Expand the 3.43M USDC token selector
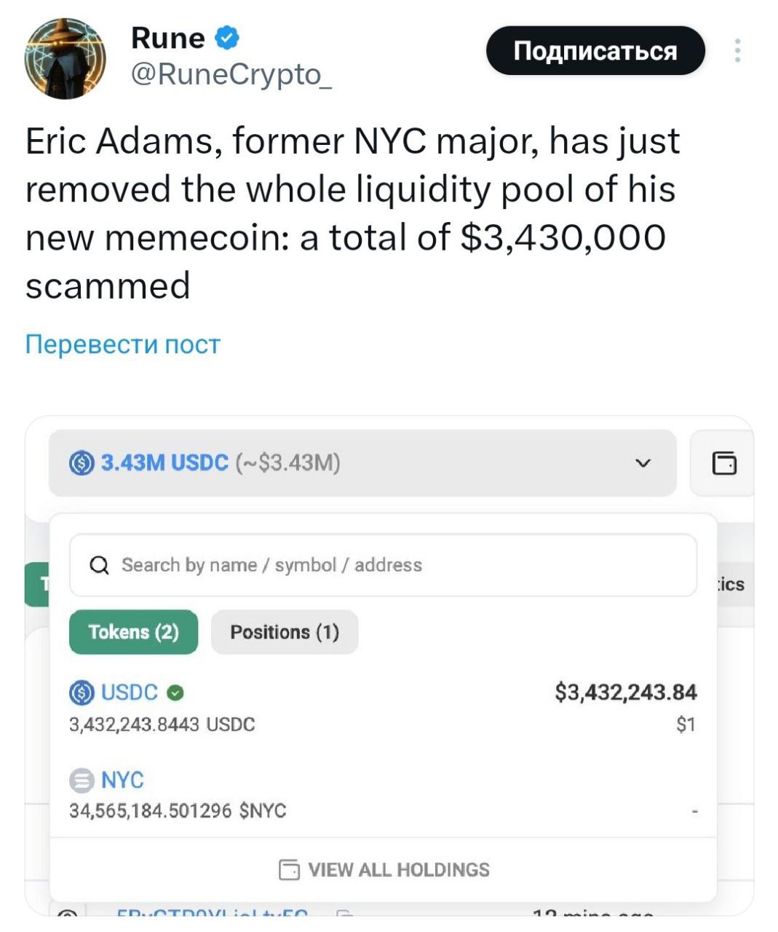This screenshot has width=778, height=932. 362,463
